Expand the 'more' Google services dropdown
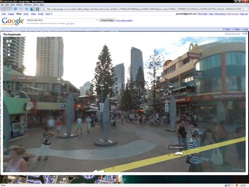This screenshot has width=249, height=187. pyautogui.click(x=49, y=14)
